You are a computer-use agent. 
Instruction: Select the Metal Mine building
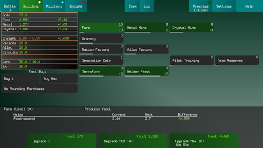point(146,27)
